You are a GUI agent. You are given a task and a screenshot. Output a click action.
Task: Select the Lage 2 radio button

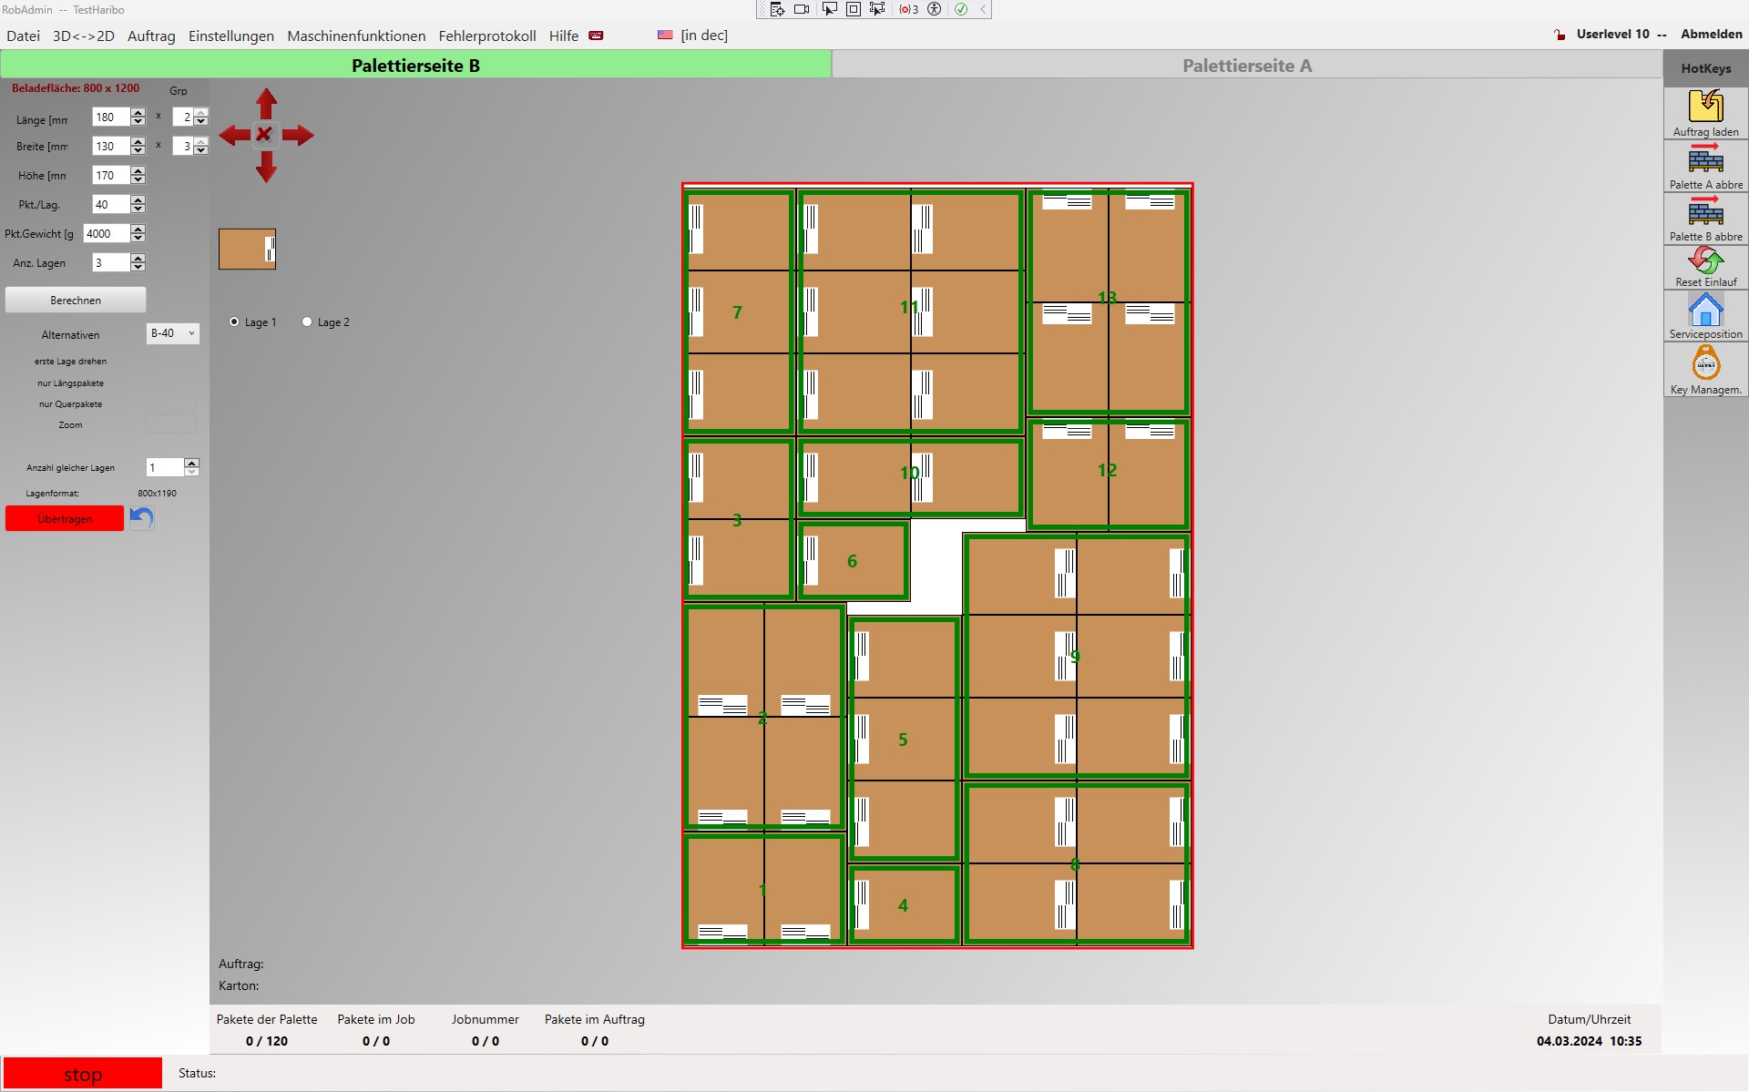(307, 321)
